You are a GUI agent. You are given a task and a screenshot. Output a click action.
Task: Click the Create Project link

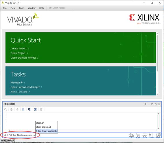(20, 49)
